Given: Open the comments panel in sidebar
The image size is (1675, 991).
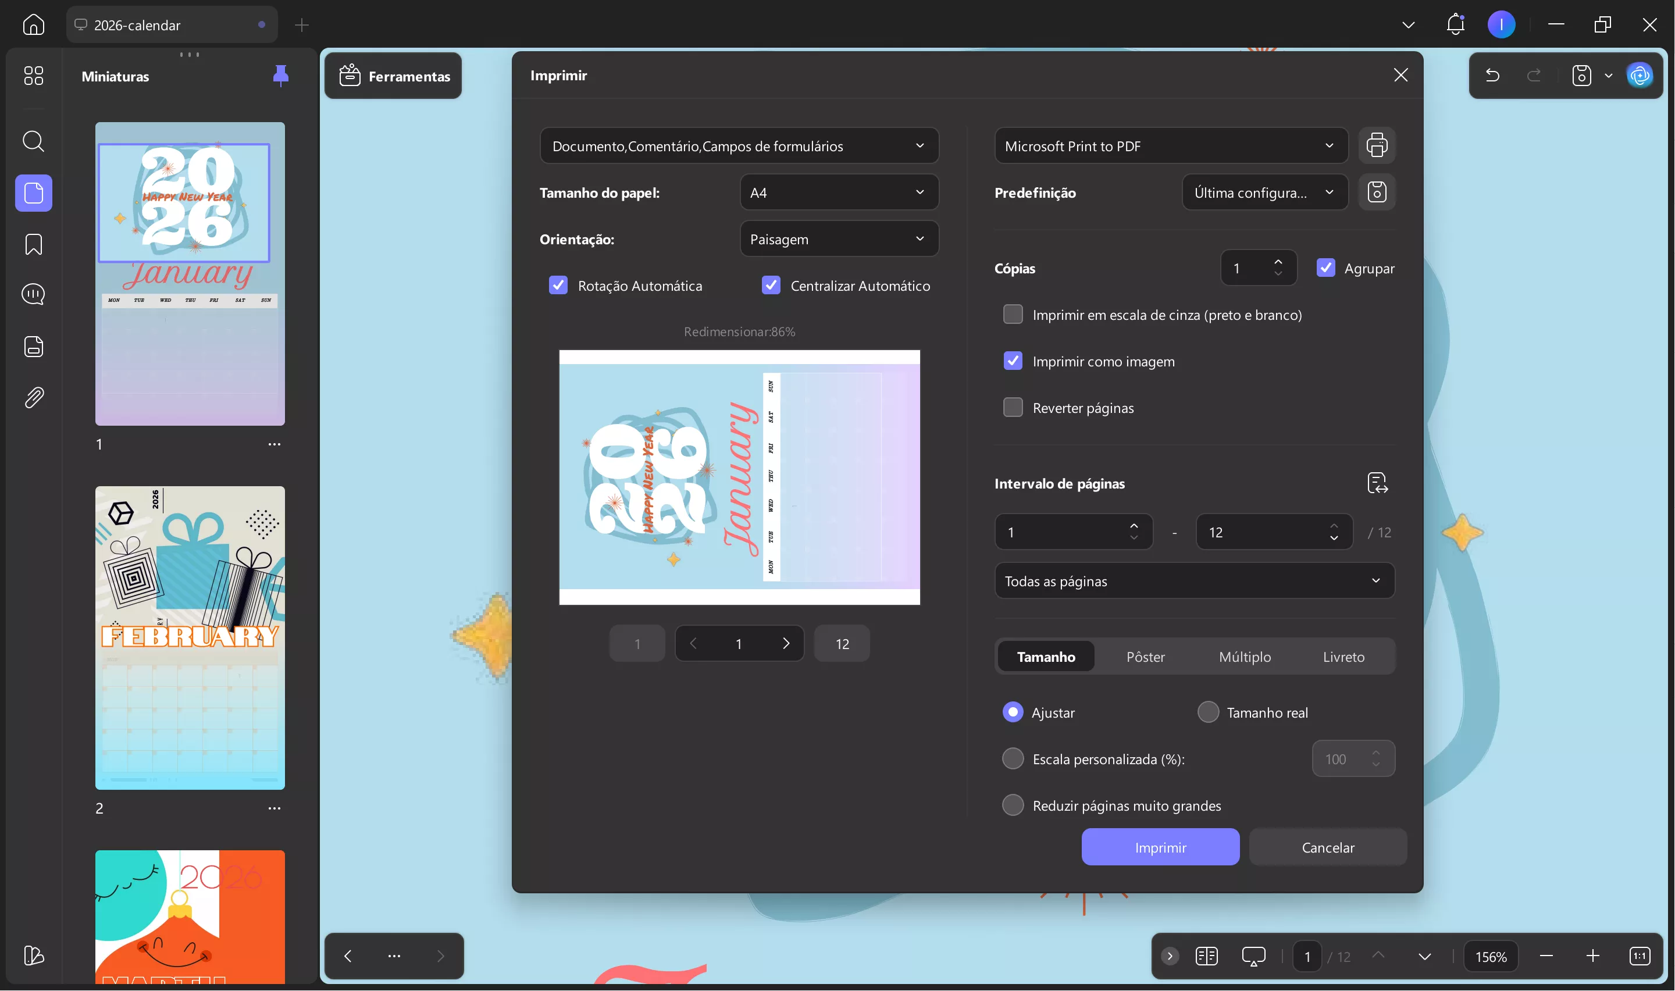Looking at the screenshot, I should (33, 294).
